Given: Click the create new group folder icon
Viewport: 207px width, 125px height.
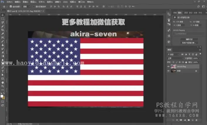Looking at the screenshot, I should click(x=189, y=120).
